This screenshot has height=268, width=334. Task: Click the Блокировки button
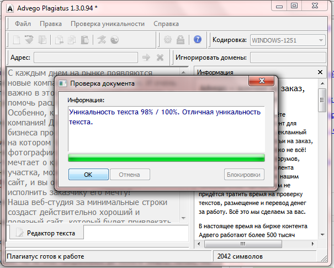244,175
